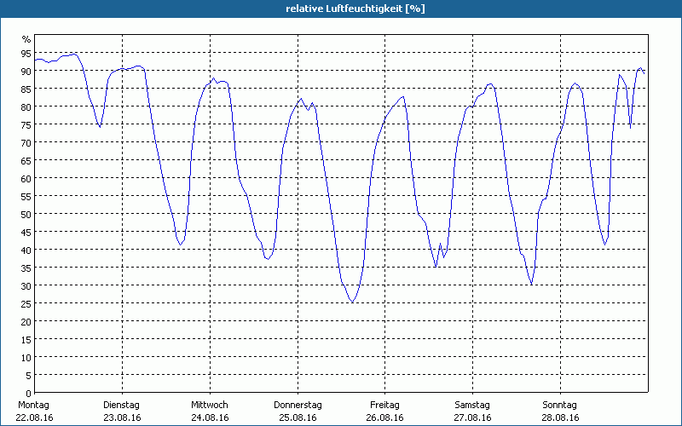Viewport: 682px width, 426px height.
Task: Click the y-axis value '35'
Action: pyautogui.click(x=26, y=268)
